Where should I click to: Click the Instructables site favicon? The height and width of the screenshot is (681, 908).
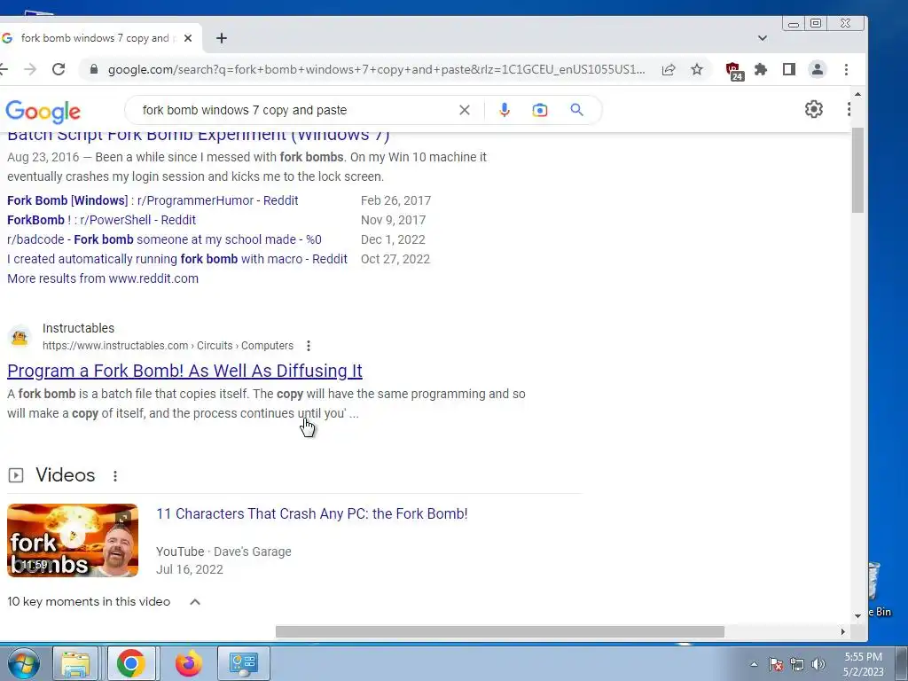pos(20,336)
